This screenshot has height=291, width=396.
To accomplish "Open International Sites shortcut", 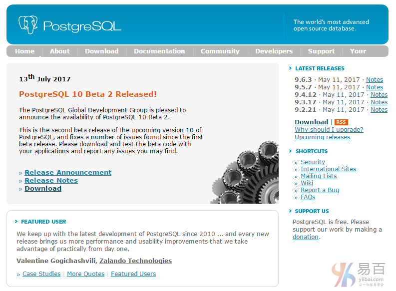I will click(x=328, y=169).
